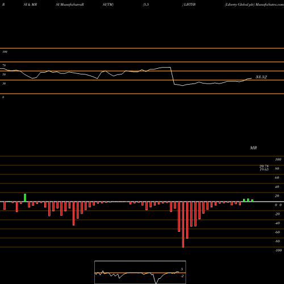Click the 0 level label on RSI chart
This screenshot has height=284, width=284.
[x=3, y=97]
